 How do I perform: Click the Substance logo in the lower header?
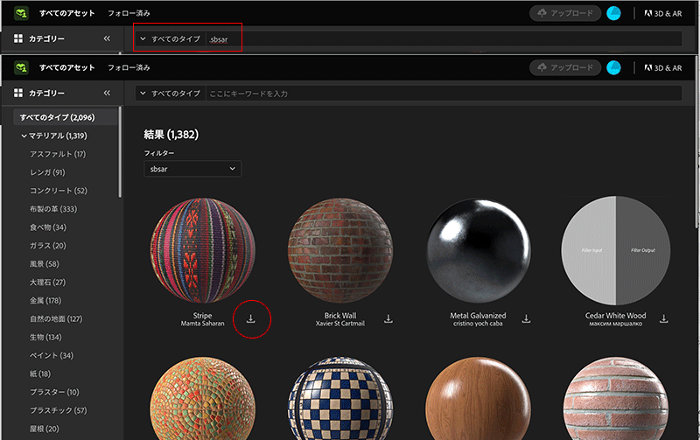pyautogui.click(x=22, y=68)
